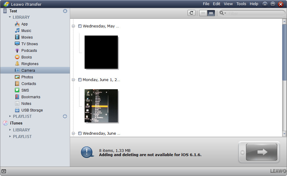
Task: Check the Wednesday, May group checkbox
Action: click(x=80, y=26)
